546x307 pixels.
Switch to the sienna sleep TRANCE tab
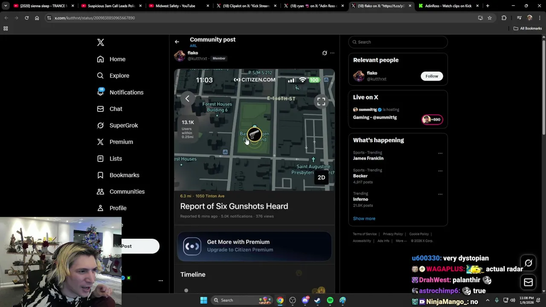[44, 6]
